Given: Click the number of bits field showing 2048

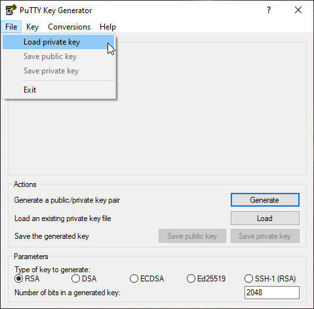Looking at the screenshot, I should pos(272,293).
